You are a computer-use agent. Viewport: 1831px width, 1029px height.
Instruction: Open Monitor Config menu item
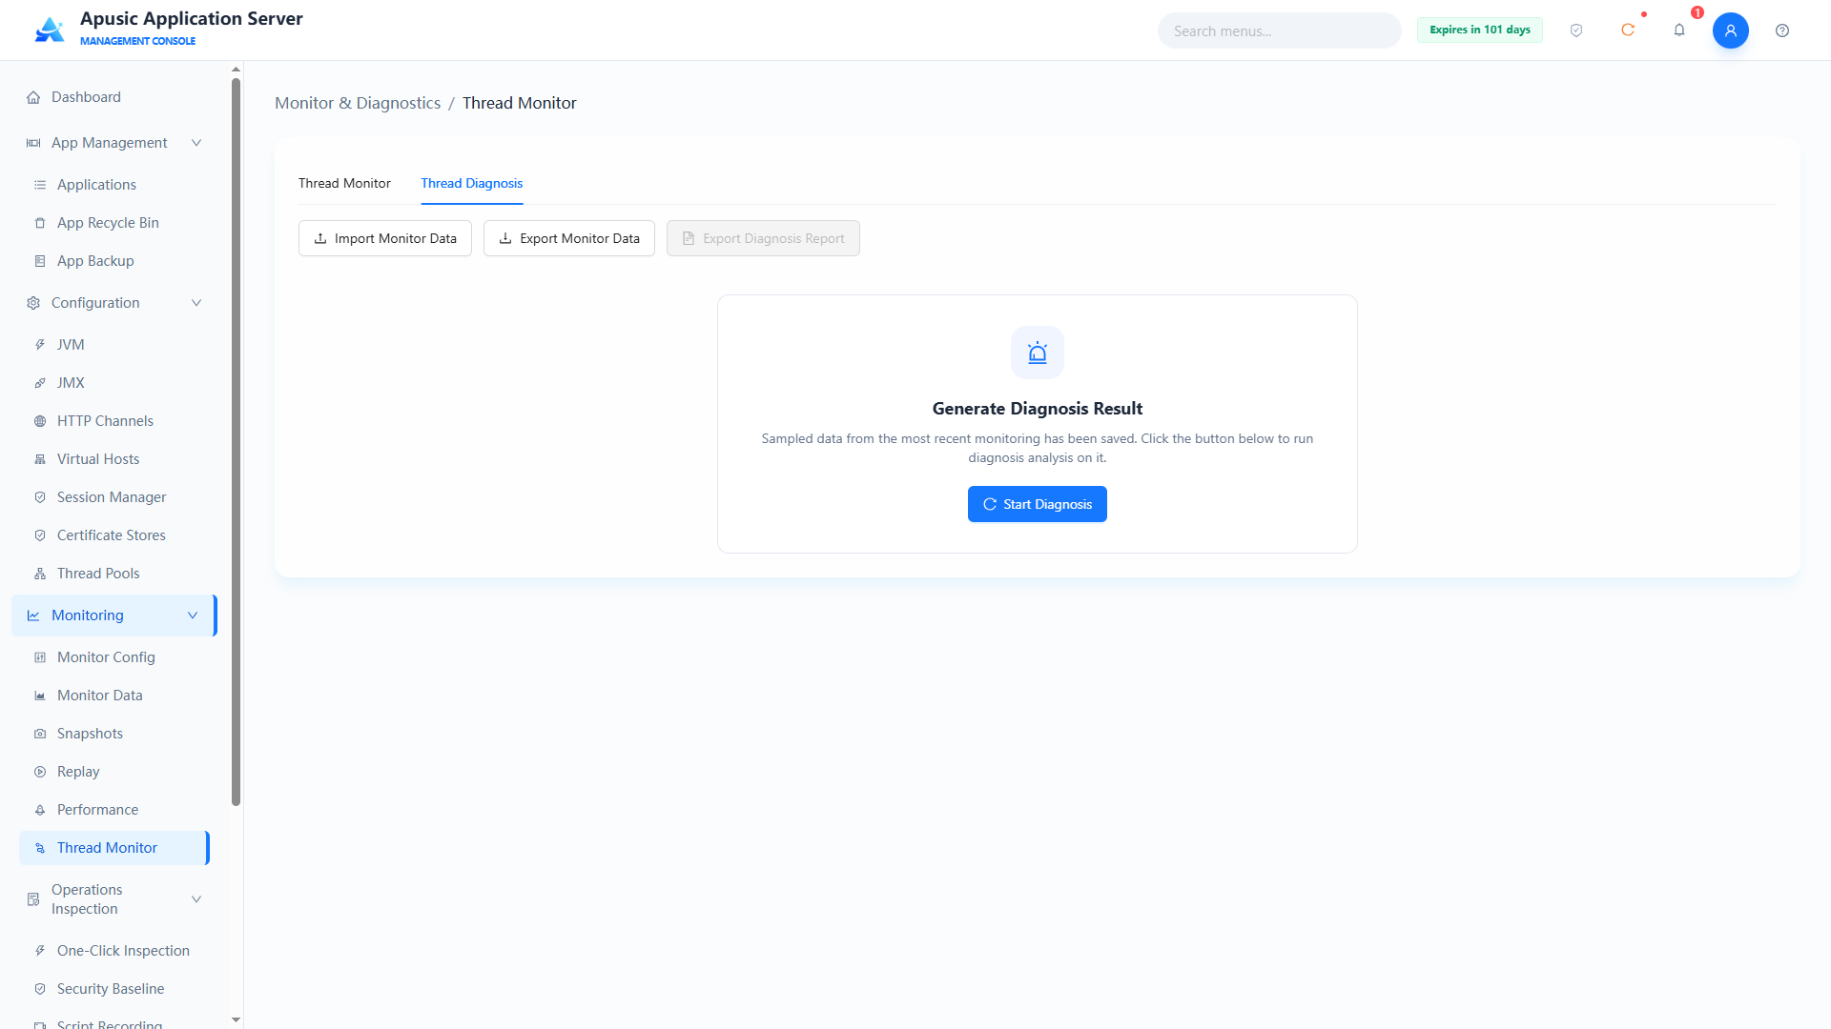click(x=114, y=657)
